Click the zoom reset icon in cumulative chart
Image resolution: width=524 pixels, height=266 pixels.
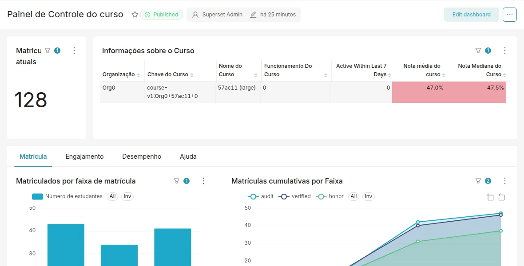click(502, 197)
